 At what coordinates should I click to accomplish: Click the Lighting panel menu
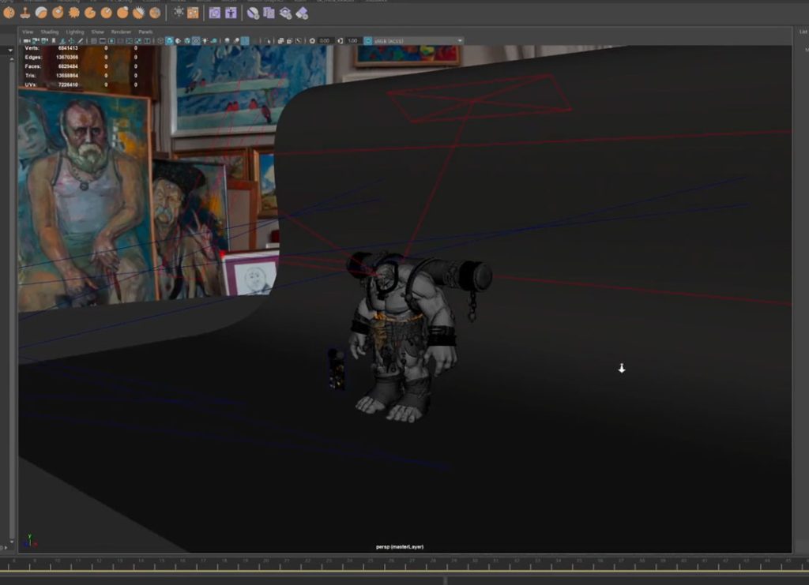tap(75, 32)
